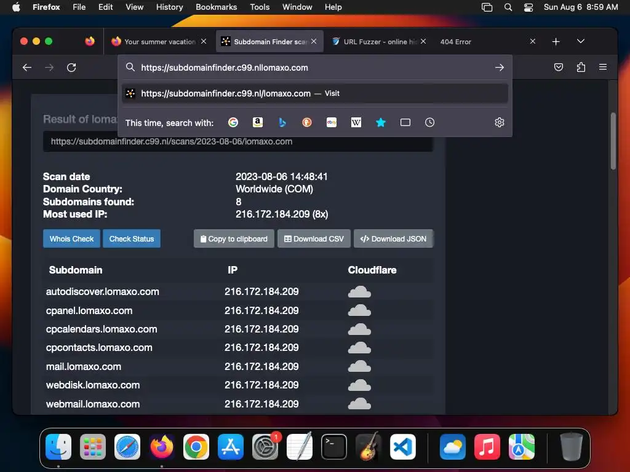The image size is (630, 472).
Task: Open a new tab with the plus icon
Action: 556,41
